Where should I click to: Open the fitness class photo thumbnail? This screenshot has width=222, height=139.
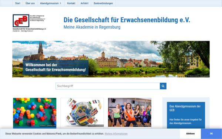click(x=129, y=112)
